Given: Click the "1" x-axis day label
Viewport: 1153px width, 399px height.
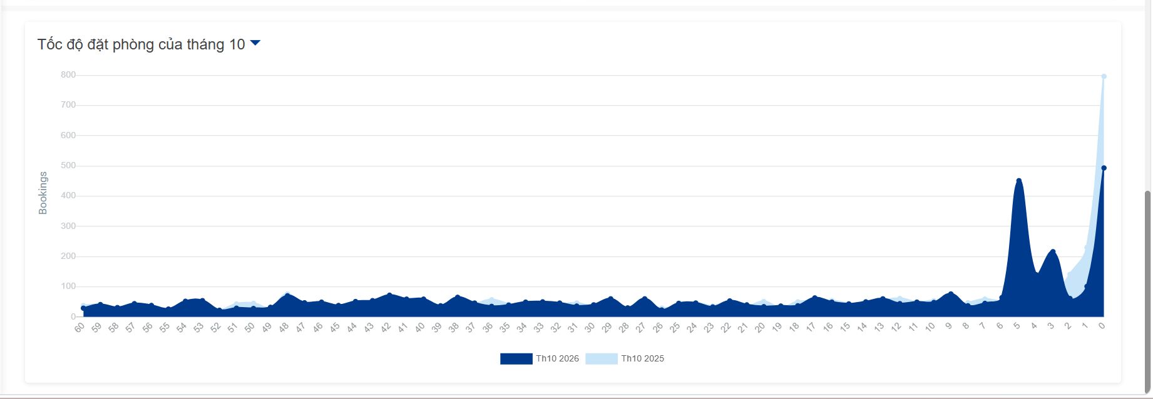Looking at the screenshot, I should pos(1085,326).
